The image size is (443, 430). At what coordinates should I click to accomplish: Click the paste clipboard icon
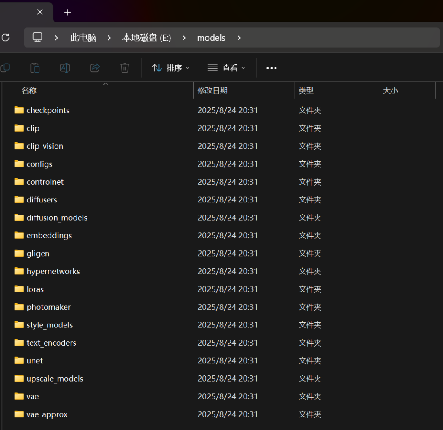pos(35,68)
